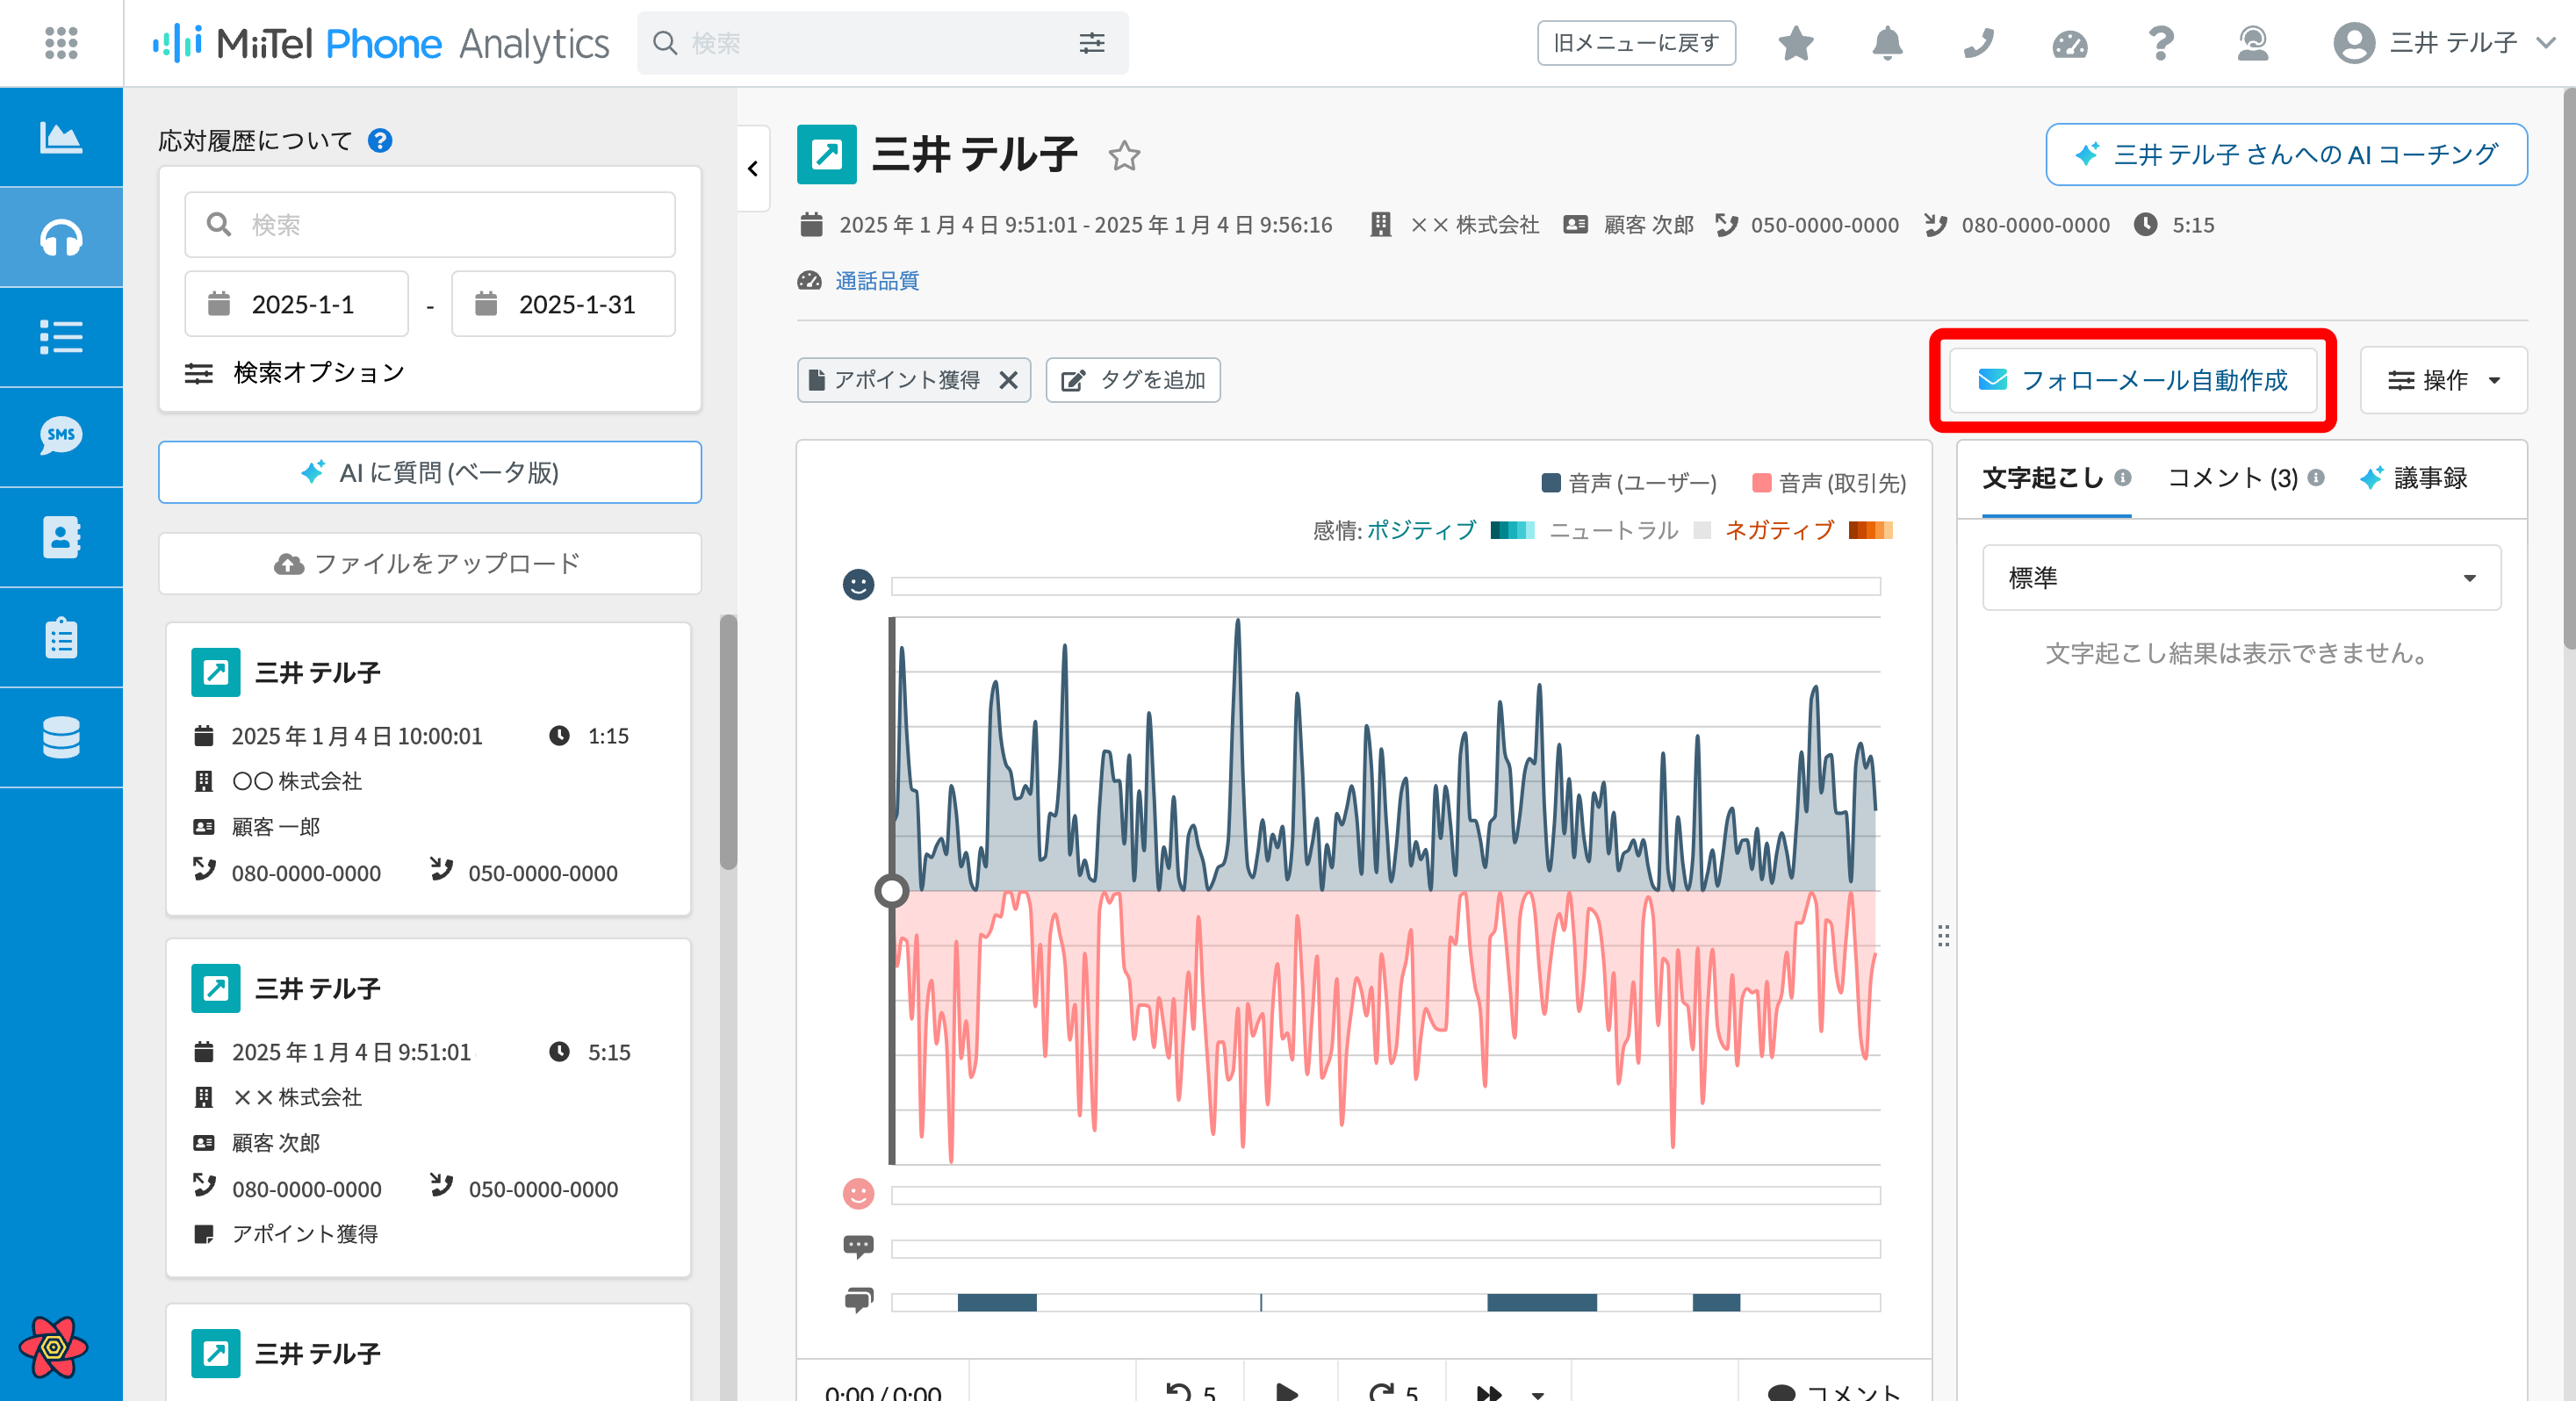2576x1401 pixels.
Task: Click the favorites star icon in header
Action: point(1796,43)
